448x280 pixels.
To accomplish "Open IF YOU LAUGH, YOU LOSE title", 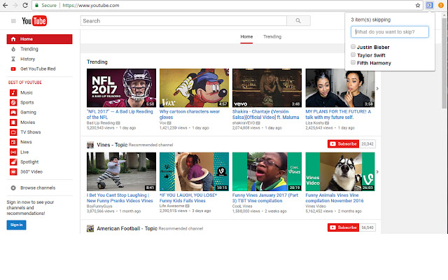I will click(188, 197).
